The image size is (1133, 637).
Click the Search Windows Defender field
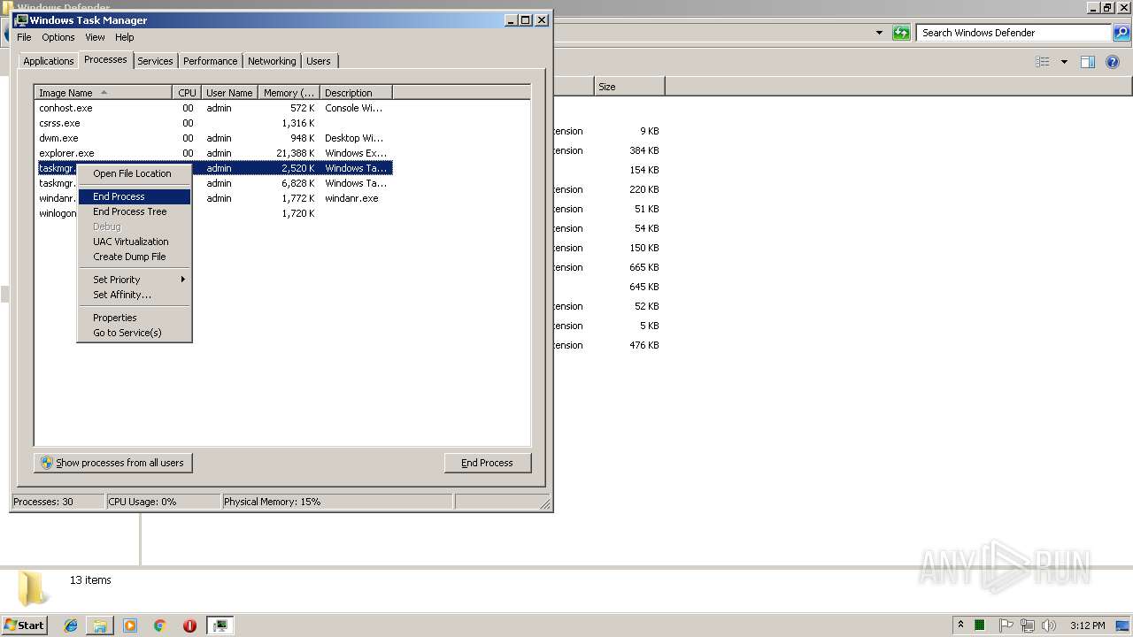tap(1014, 33)
